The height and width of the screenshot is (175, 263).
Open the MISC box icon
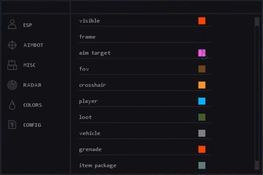(x=12, y=65)
